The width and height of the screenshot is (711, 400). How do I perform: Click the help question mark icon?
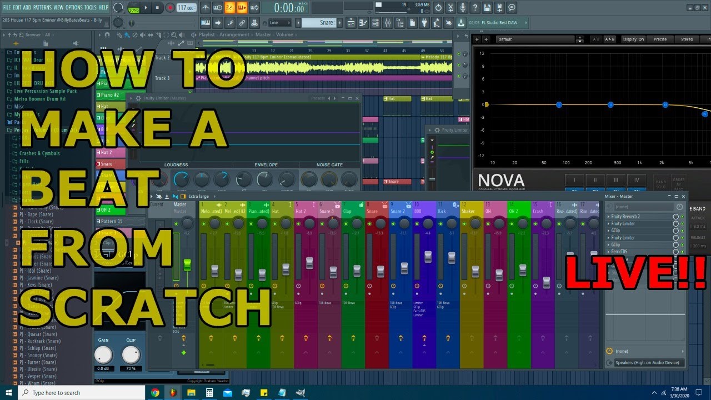(475, 8)
